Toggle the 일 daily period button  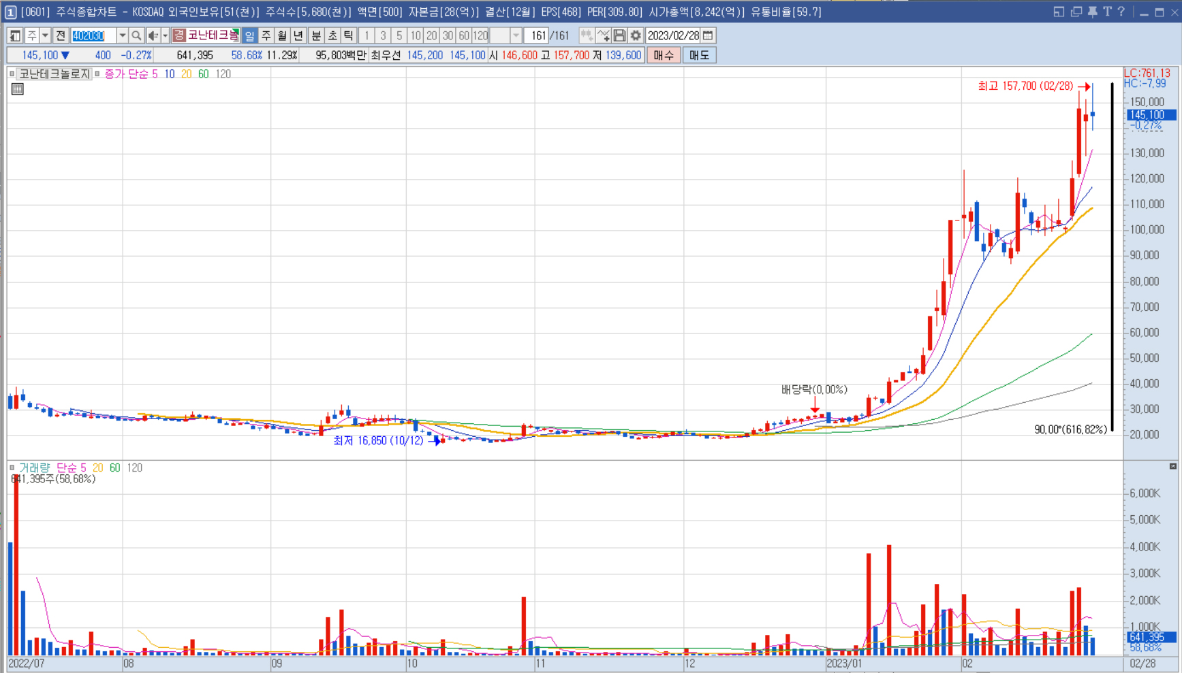[x=249, y=35]
